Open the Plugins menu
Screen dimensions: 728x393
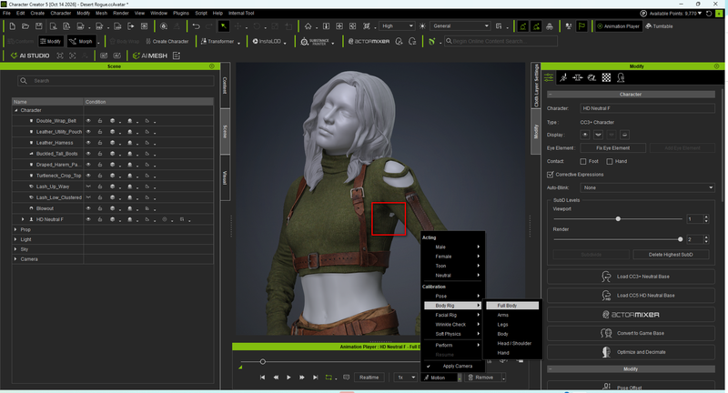point(180,13)
